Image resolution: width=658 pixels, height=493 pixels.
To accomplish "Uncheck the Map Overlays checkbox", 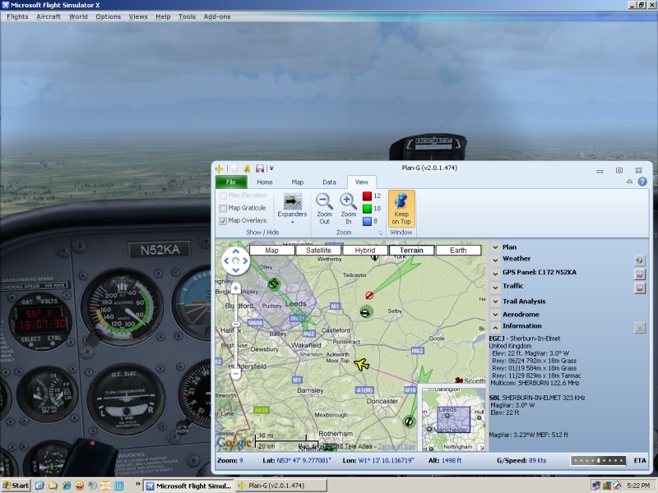I will (223, 221).
